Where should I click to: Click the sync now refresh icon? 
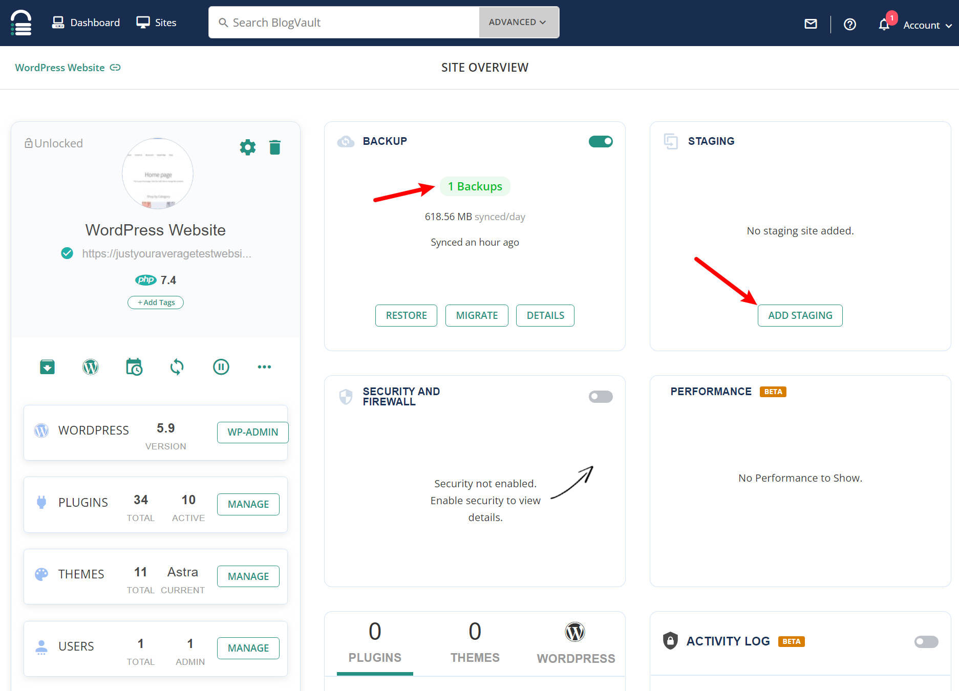[177, 367]
